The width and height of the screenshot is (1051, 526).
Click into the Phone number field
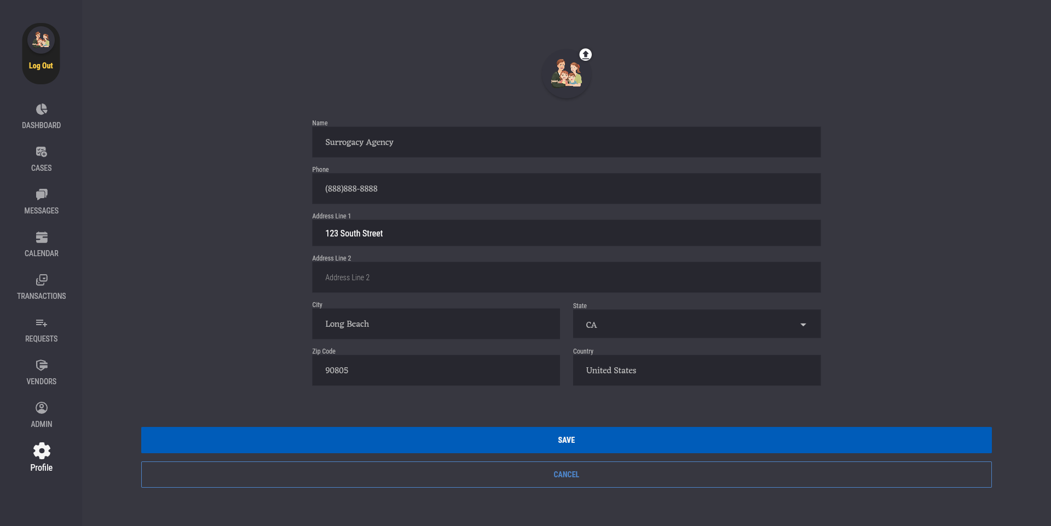566,189
